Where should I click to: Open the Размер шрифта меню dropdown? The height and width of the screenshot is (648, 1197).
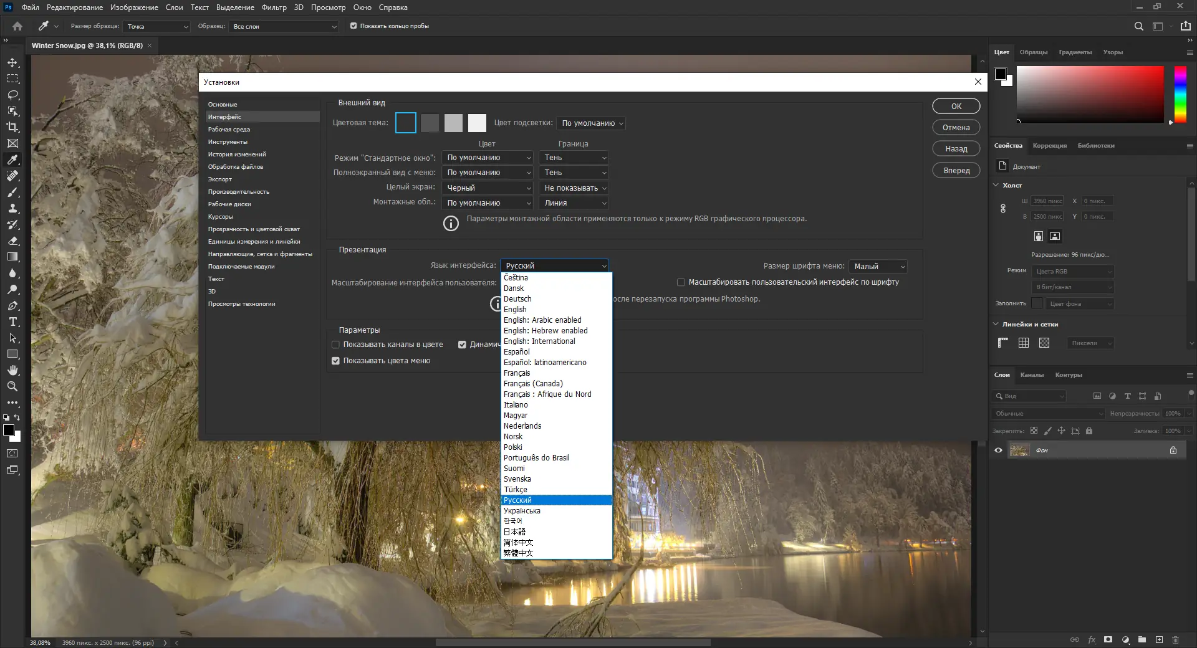point(878,267)
